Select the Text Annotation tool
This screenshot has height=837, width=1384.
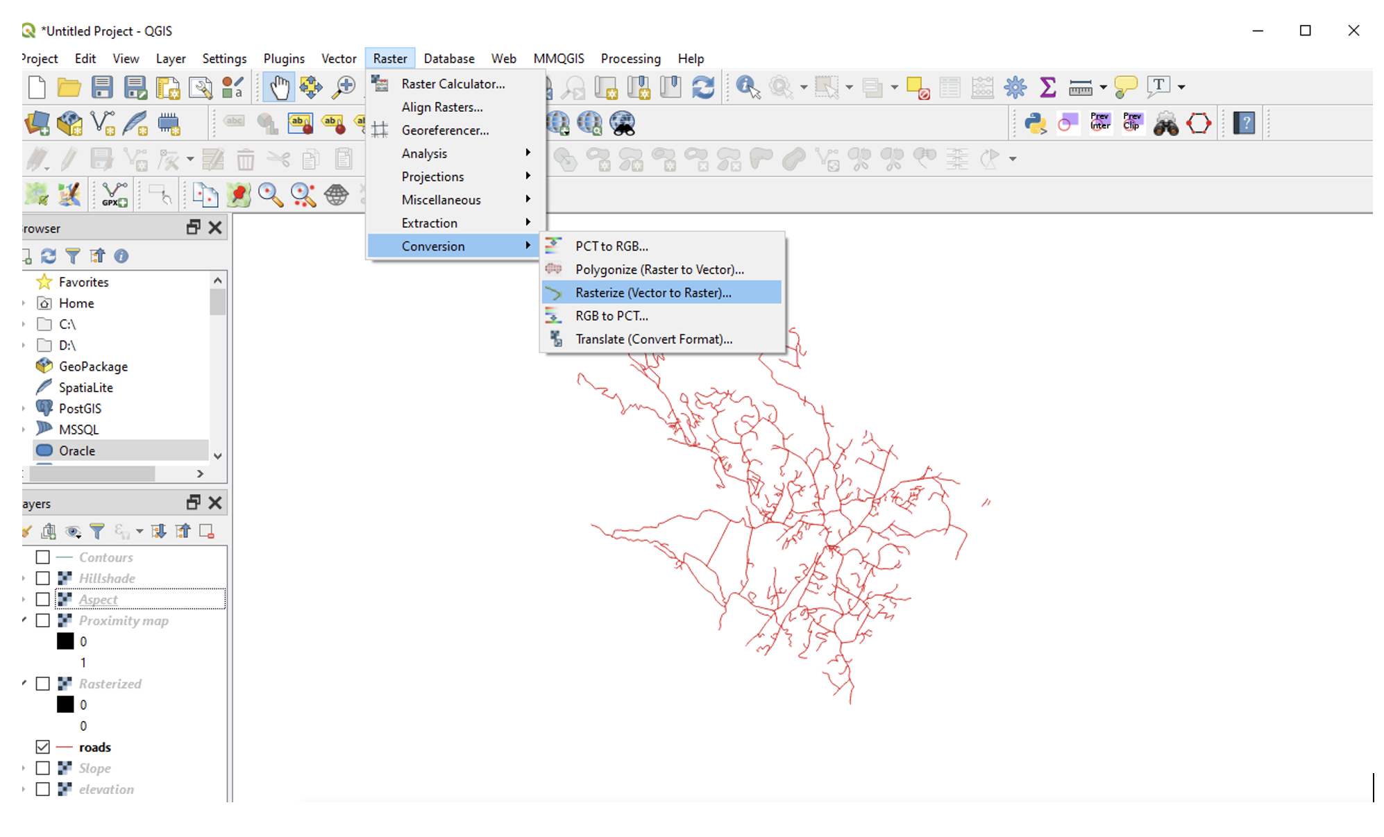(1158, 86)
